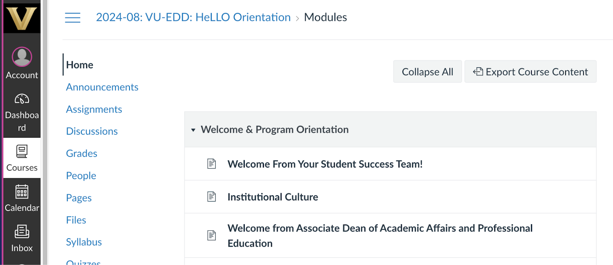Open the Syllabus course link

(x=84, y=242)
